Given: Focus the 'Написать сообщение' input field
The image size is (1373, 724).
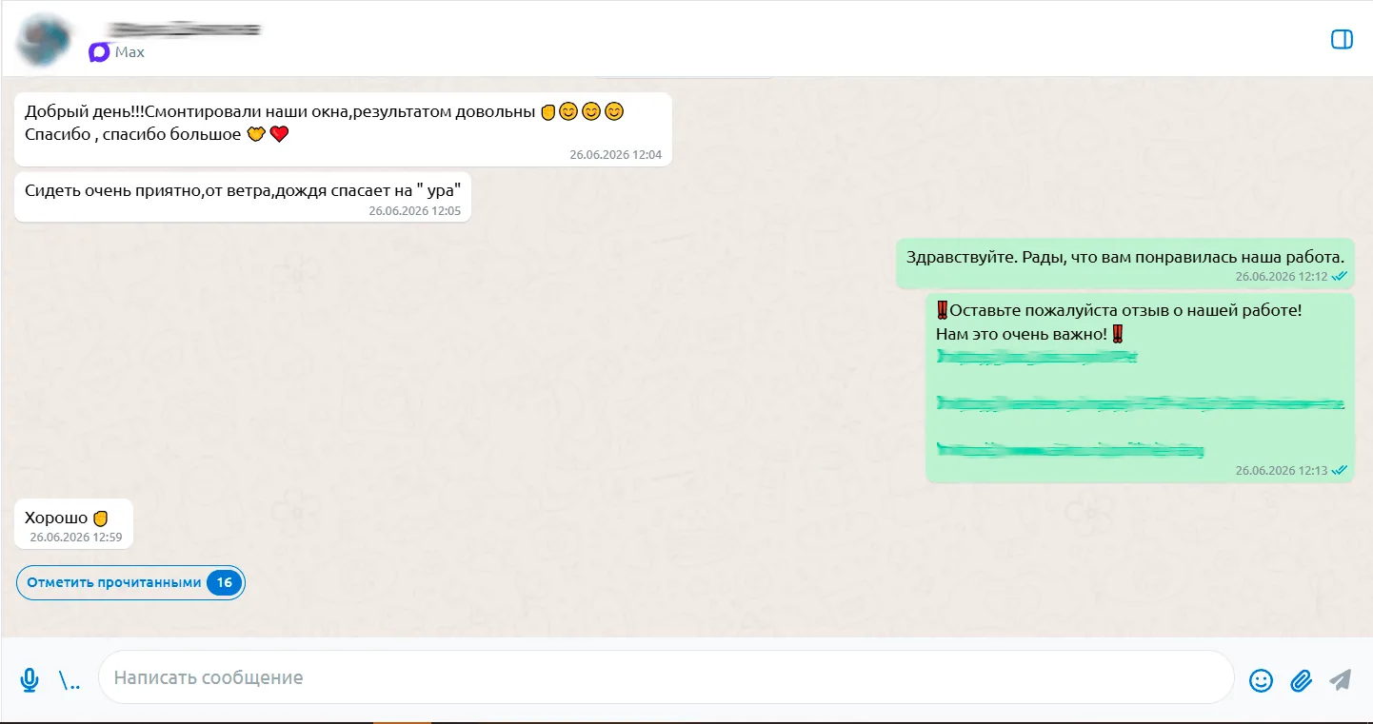Looking at the screenshot, I should click(666, 677).
